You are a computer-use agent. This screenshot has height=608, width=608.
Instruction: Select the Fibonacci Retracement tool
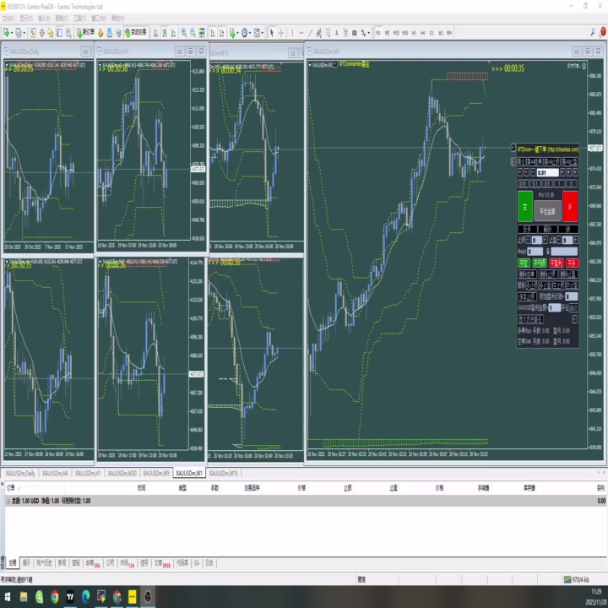(328, 33)
